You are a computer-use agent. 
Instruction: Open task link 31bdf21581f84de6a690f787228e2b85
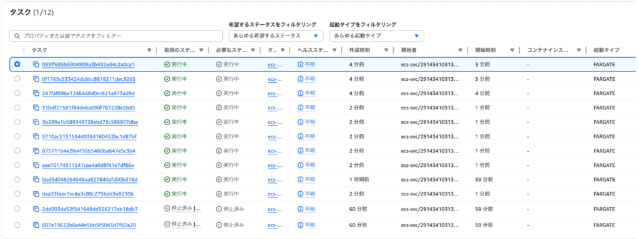[89, 108]
